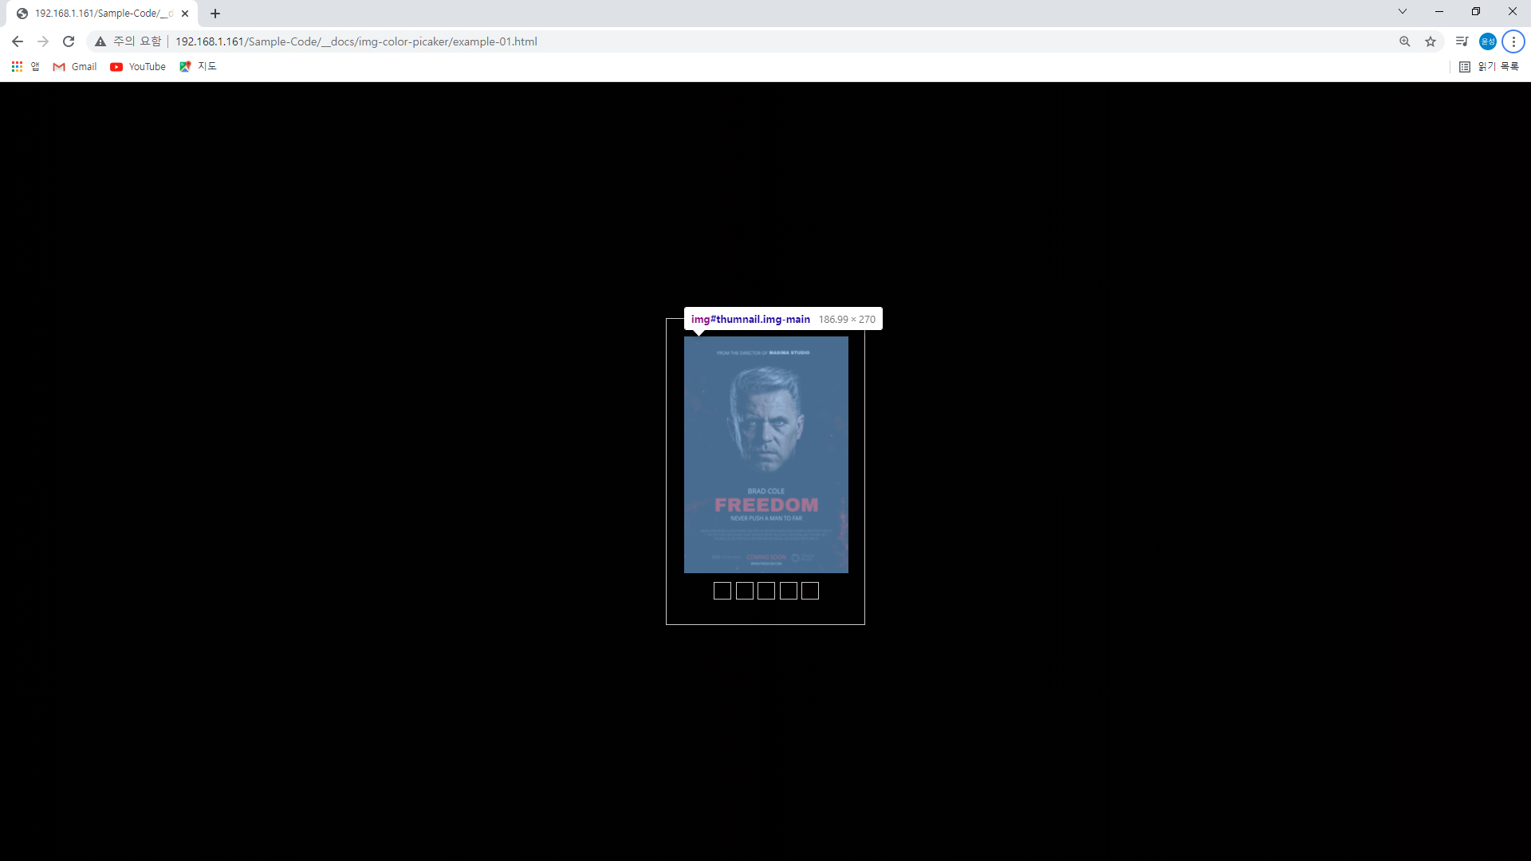
Task: Open the reading list button
Action: pos(1489,67)
